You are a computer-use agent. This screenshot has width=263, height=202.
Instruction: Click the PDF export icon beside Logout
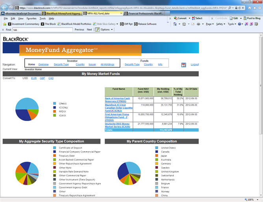[183, 65]
